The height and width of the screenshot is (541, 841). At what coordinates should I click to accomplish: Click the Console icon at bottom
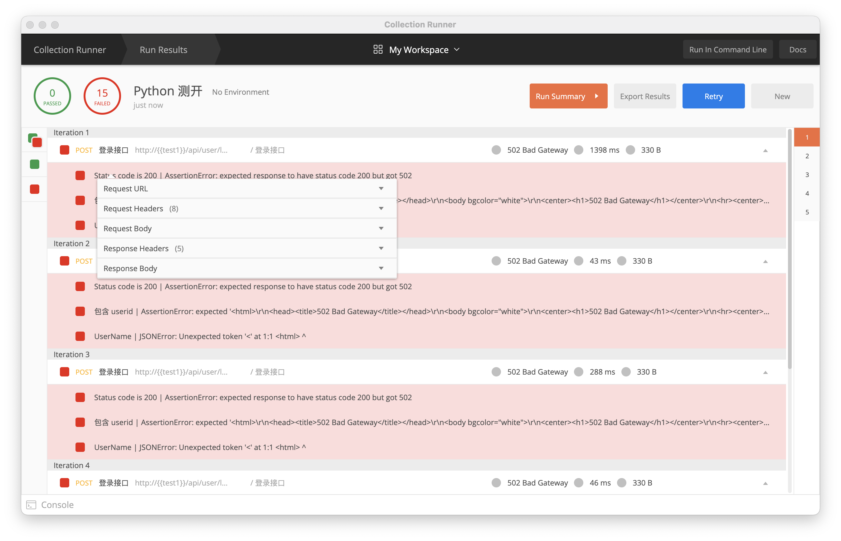pyautogui.click(x=31, y=505)
